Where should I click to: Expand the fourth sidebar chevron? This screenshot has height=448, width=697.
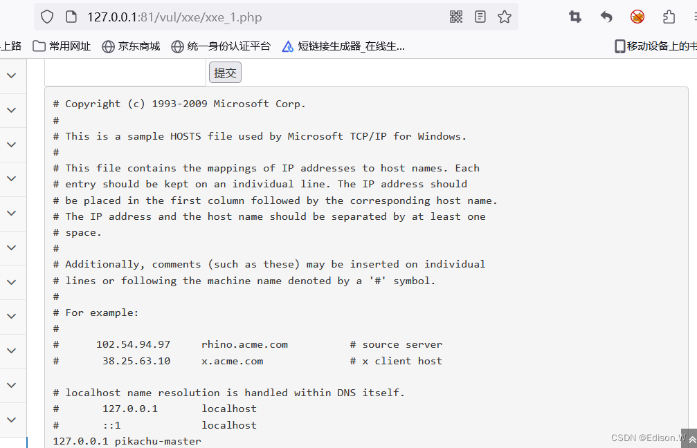12,178
